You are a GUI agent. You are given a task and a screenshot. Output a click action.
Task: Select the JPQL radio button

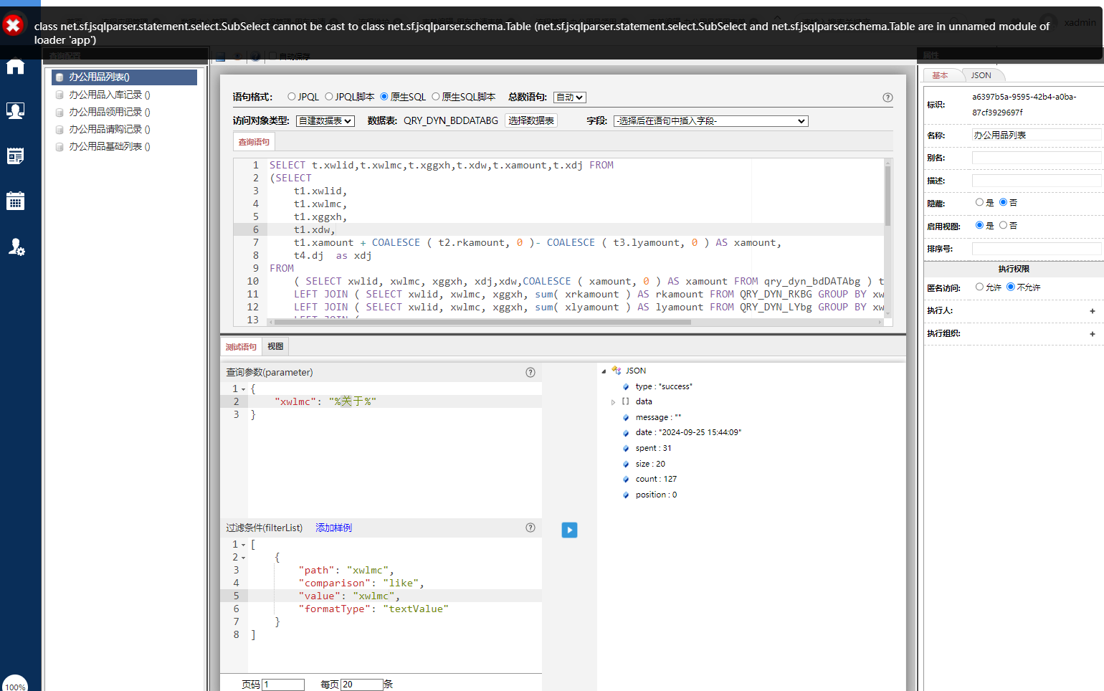tap(292, 97)
